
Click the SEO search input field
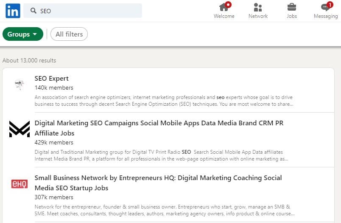89,11
